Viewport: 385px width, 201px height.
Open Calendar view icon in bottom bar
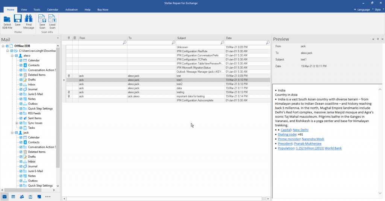pos(13,196)
